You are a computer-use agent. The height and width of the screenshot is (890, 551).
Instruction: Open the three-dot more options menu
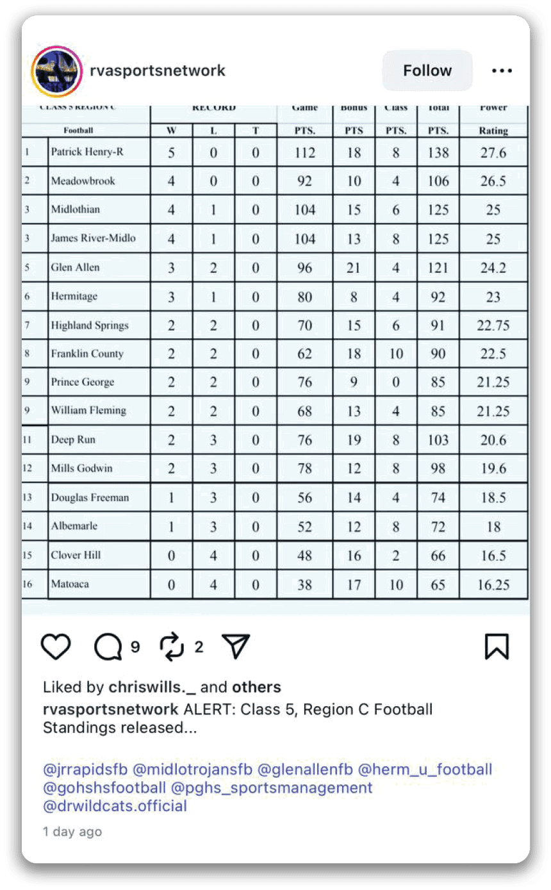(x=502, y=70)
